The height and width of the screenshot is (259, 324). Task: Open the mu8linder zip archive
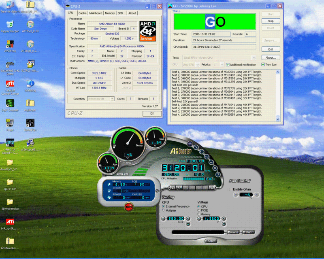click(30, 105)
